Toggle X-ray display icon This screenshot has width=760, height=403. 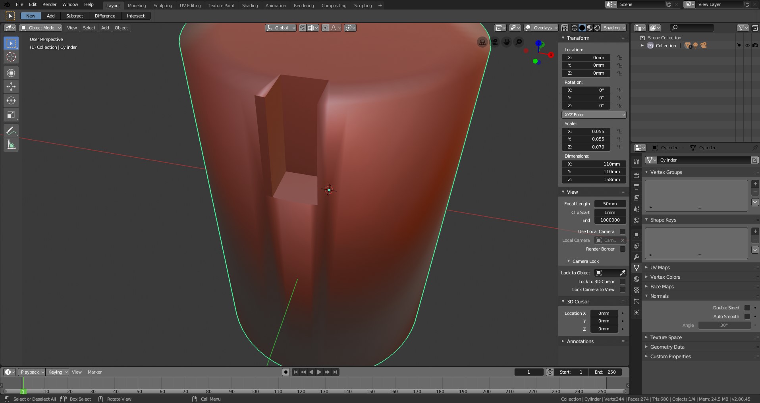pyautogui.click(x=564, y=28)
